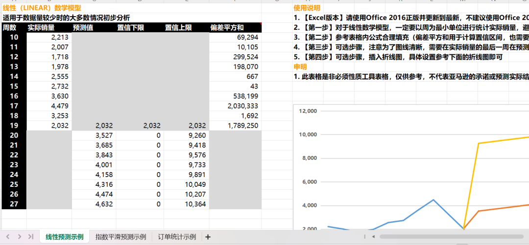Click the red comment marker on 偏差平方和 header

pyautogui.click(x=260, y=24)
